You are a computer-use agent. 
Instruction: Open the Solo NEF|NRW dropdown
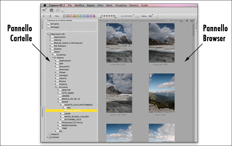pos(127,16)
